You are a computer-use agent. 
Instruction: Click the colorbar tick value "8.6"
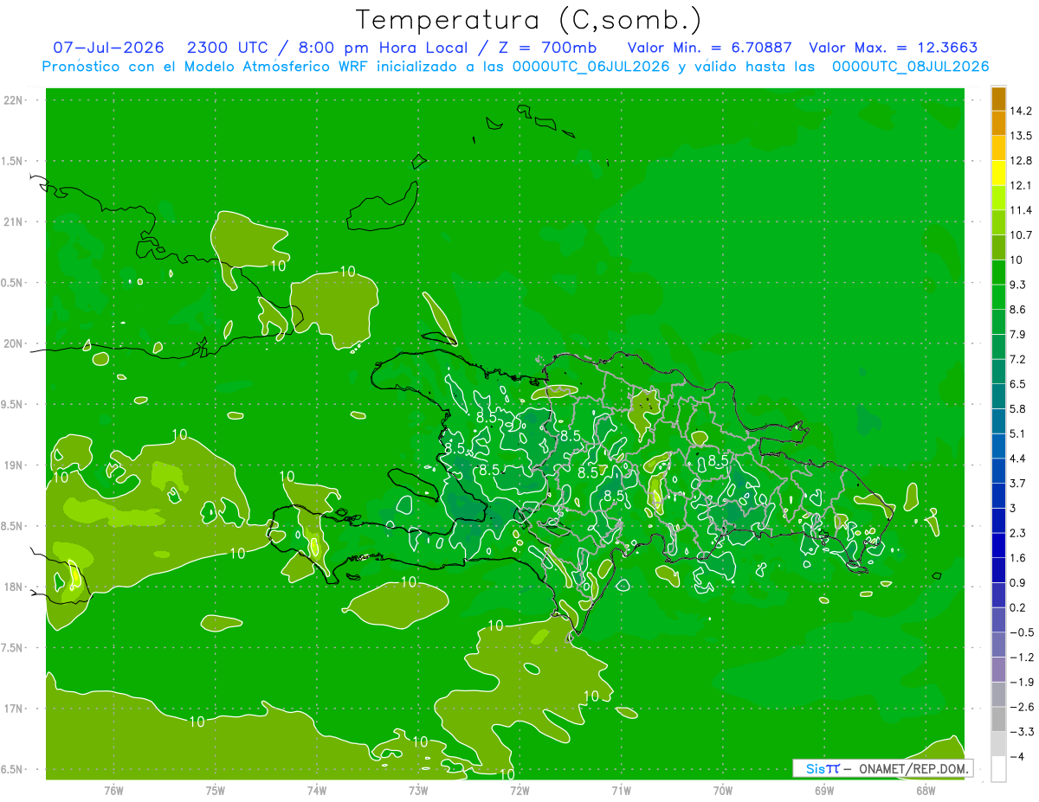[1018, 309]
